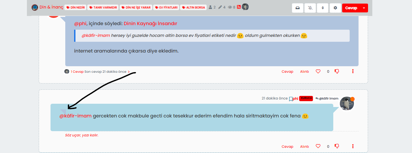Viewport: 412px width, 153px height.
Task: Open the sort up-down arrows dropdown
Action: (322, 8)
